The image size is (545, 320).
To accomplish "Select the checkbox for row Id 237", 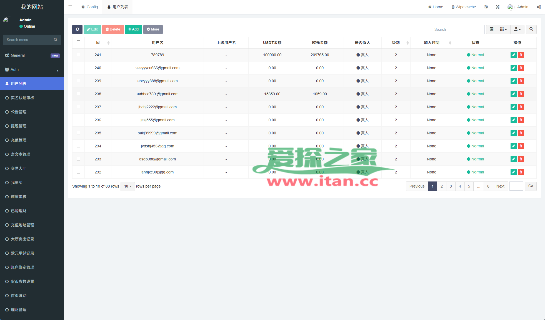I will pos(78,107).
